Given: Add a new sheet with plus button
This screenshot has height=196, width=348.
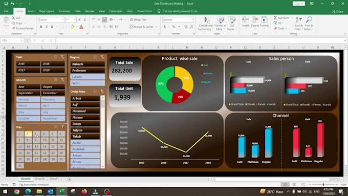Looking at the screenshot, I should point(69,179).
